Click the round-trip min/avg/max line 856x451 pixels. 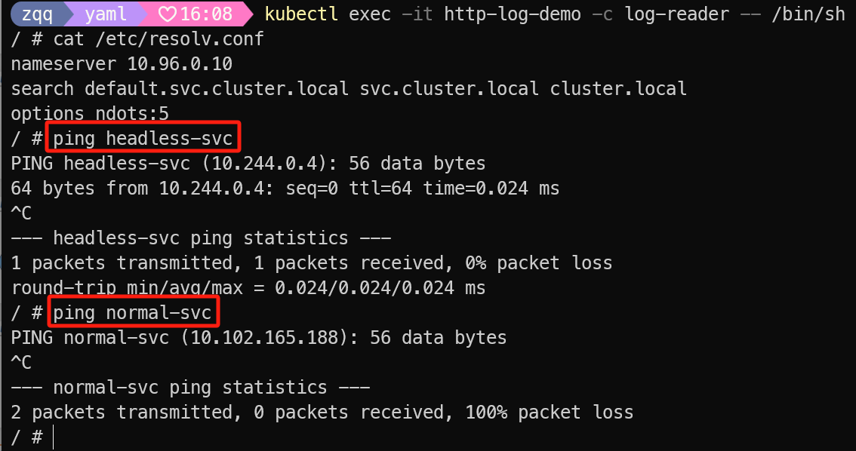point(248,288)
